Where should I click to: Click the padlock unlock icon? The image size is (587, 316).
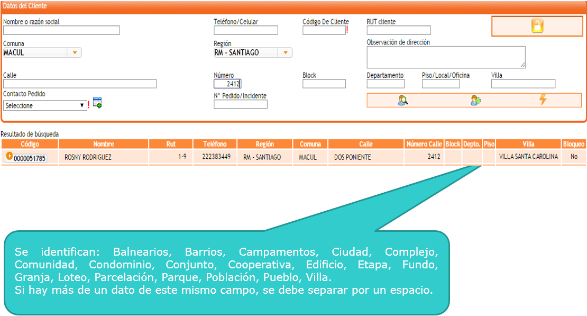(x=537, y=26)
